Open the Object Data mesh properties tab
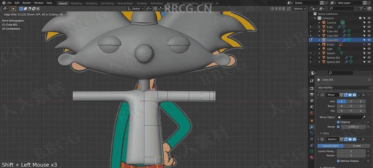This screenshot has width=373, height=168. point(312,151)
